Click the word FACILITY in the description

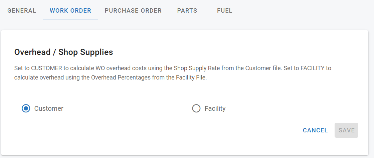315,68
